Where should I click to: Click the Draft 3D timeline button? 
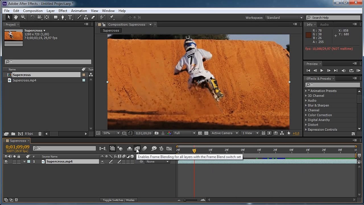(x=120, y=148)
